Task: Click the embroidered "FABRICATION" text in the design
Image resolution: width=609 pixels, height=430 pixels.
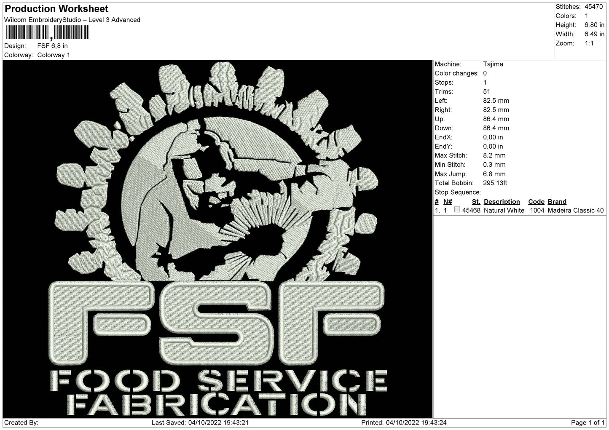Action: tap(217, 403)
